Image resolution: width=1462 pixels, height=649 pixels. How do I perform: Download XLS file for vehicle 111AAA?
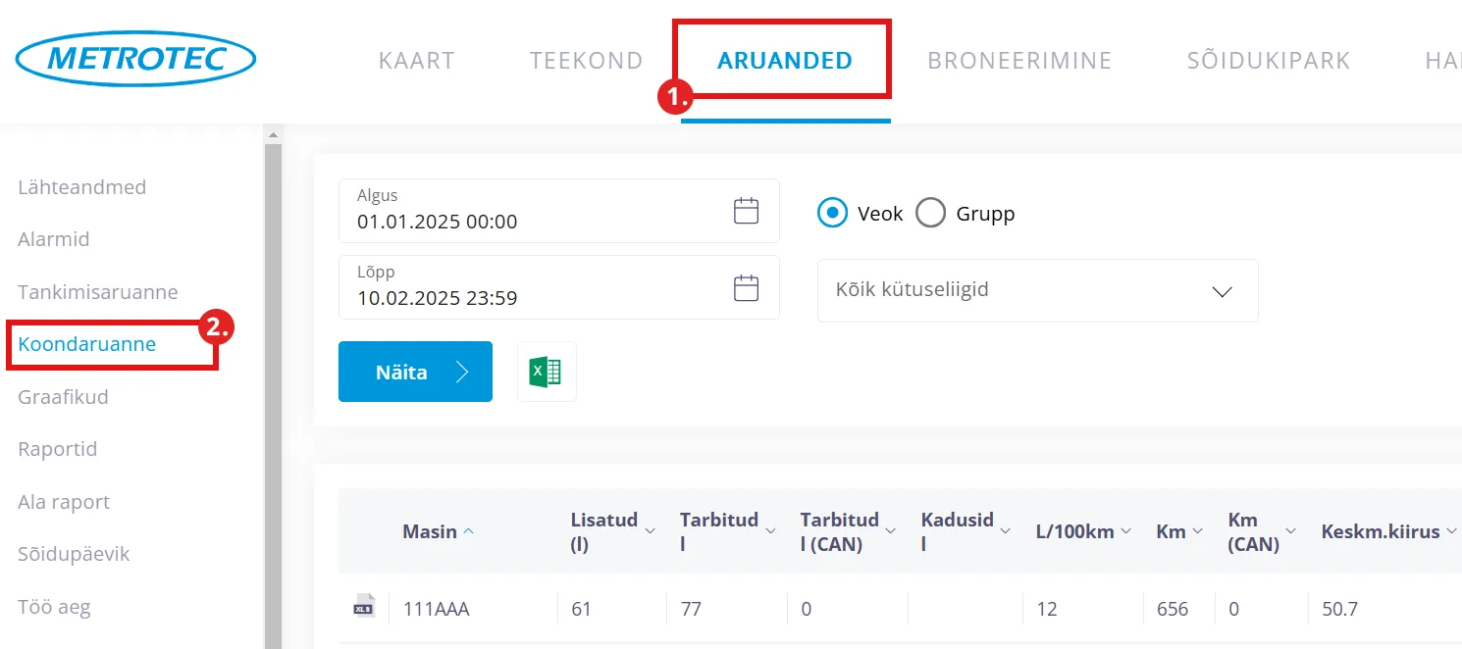click(364, 608)
